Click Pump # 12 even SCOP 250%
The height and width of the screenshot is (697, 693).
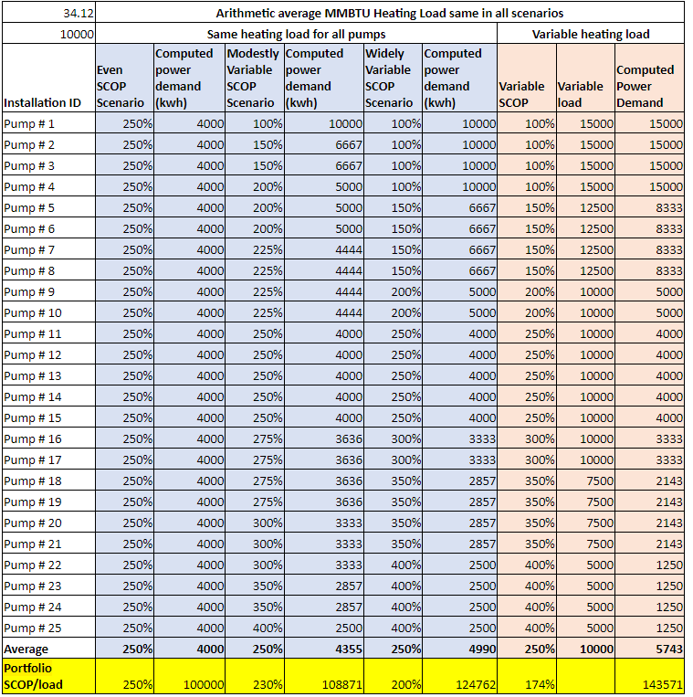(x=124, y=354)
